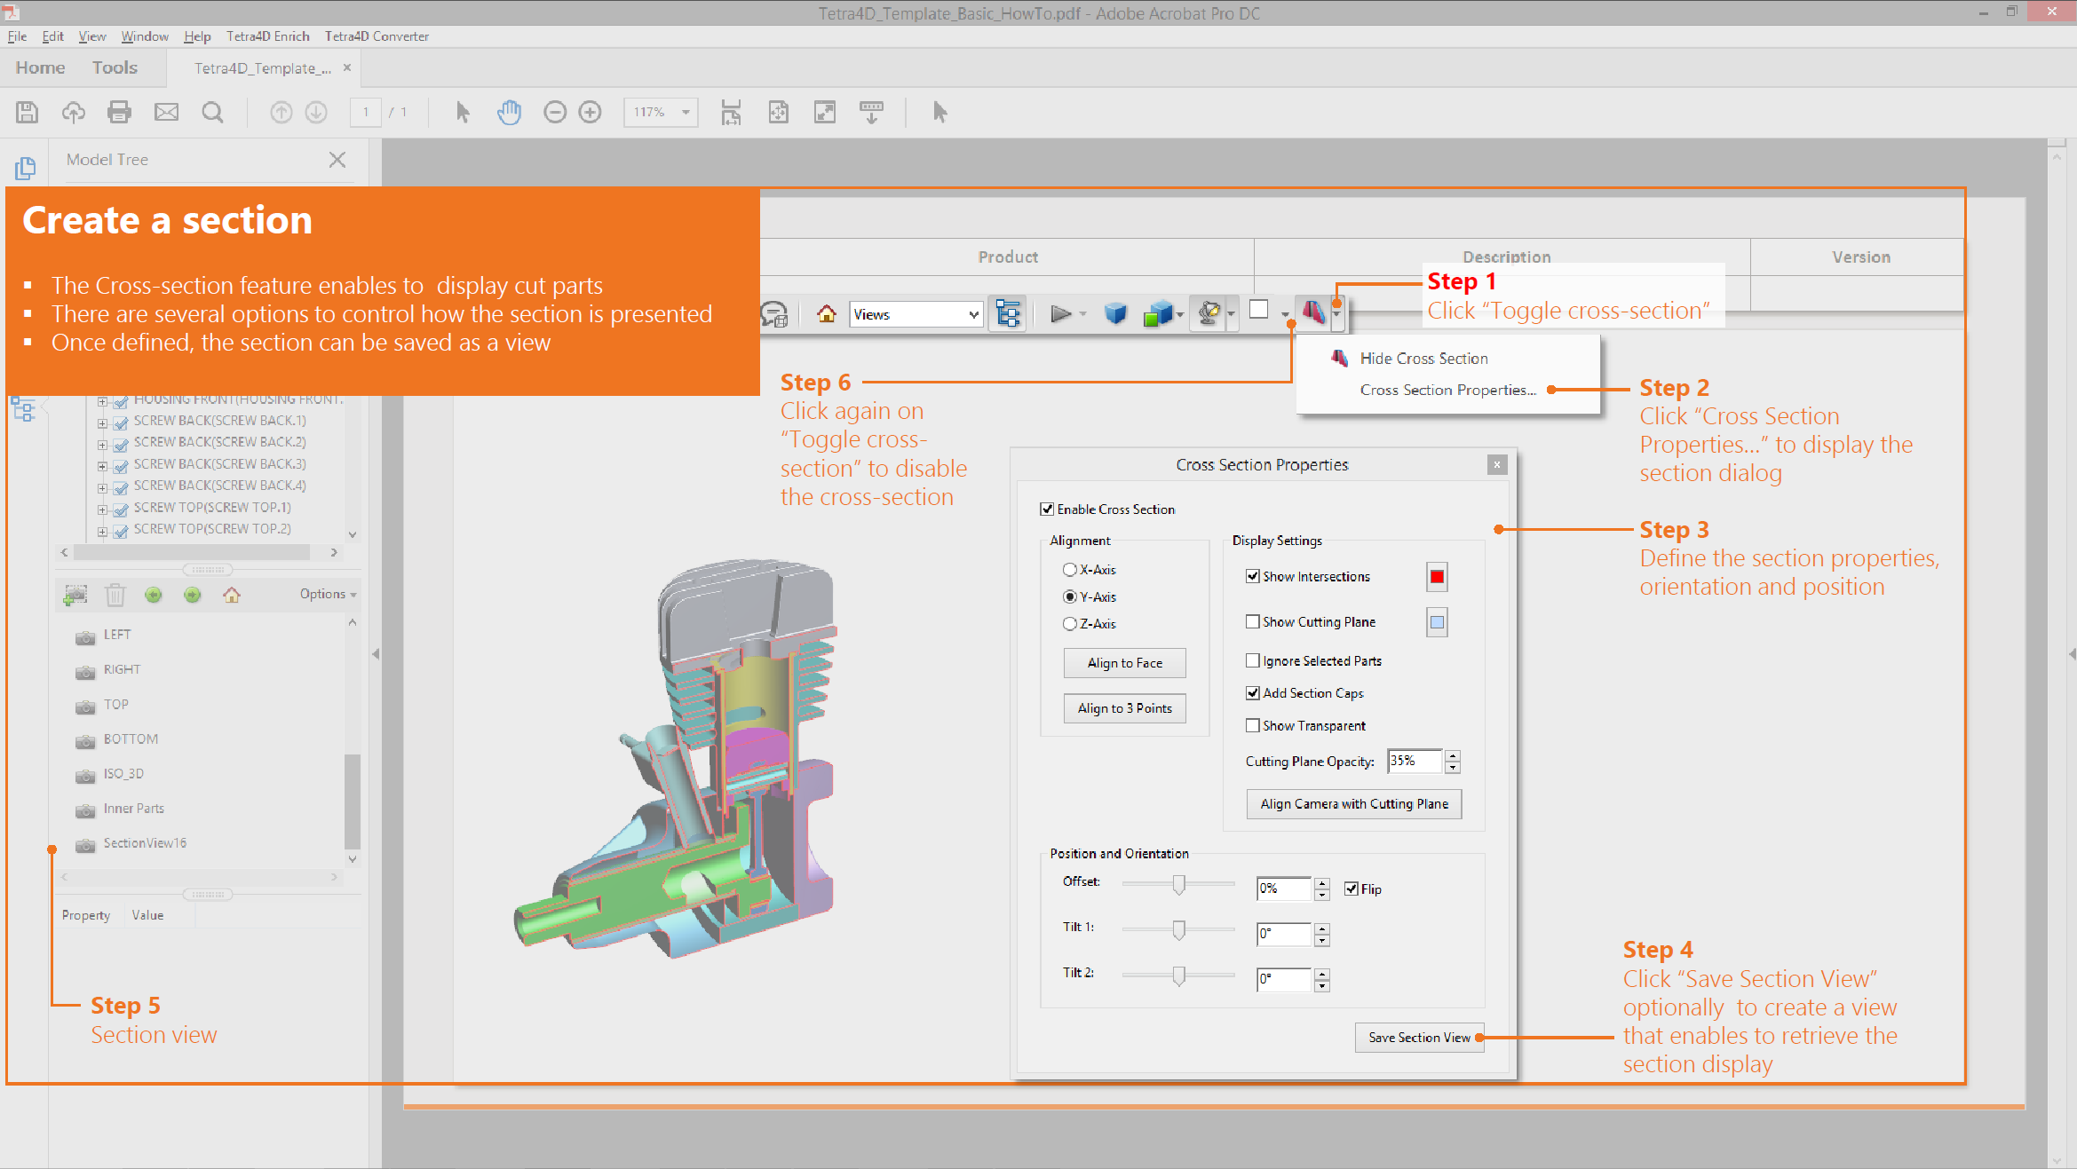Click the 3D comment tool icon

(774, 314)
